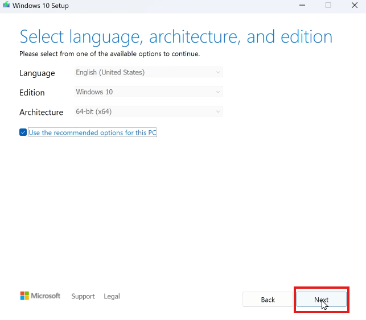
Task: Open the Legal link
Action: (112, 296)
